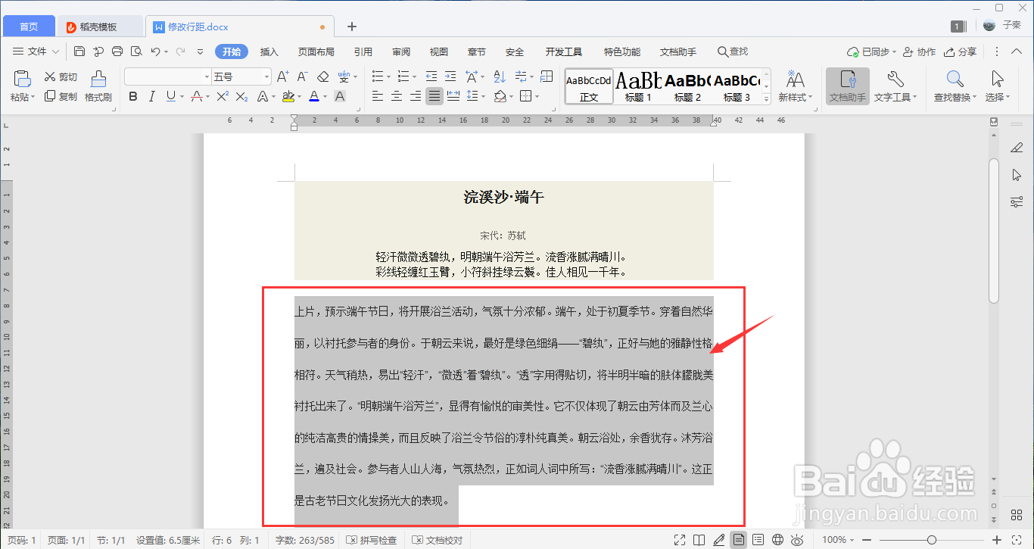Toggle italic formatting
The height and width of the screenshot is (549, 1034).
tap(150, 97)
